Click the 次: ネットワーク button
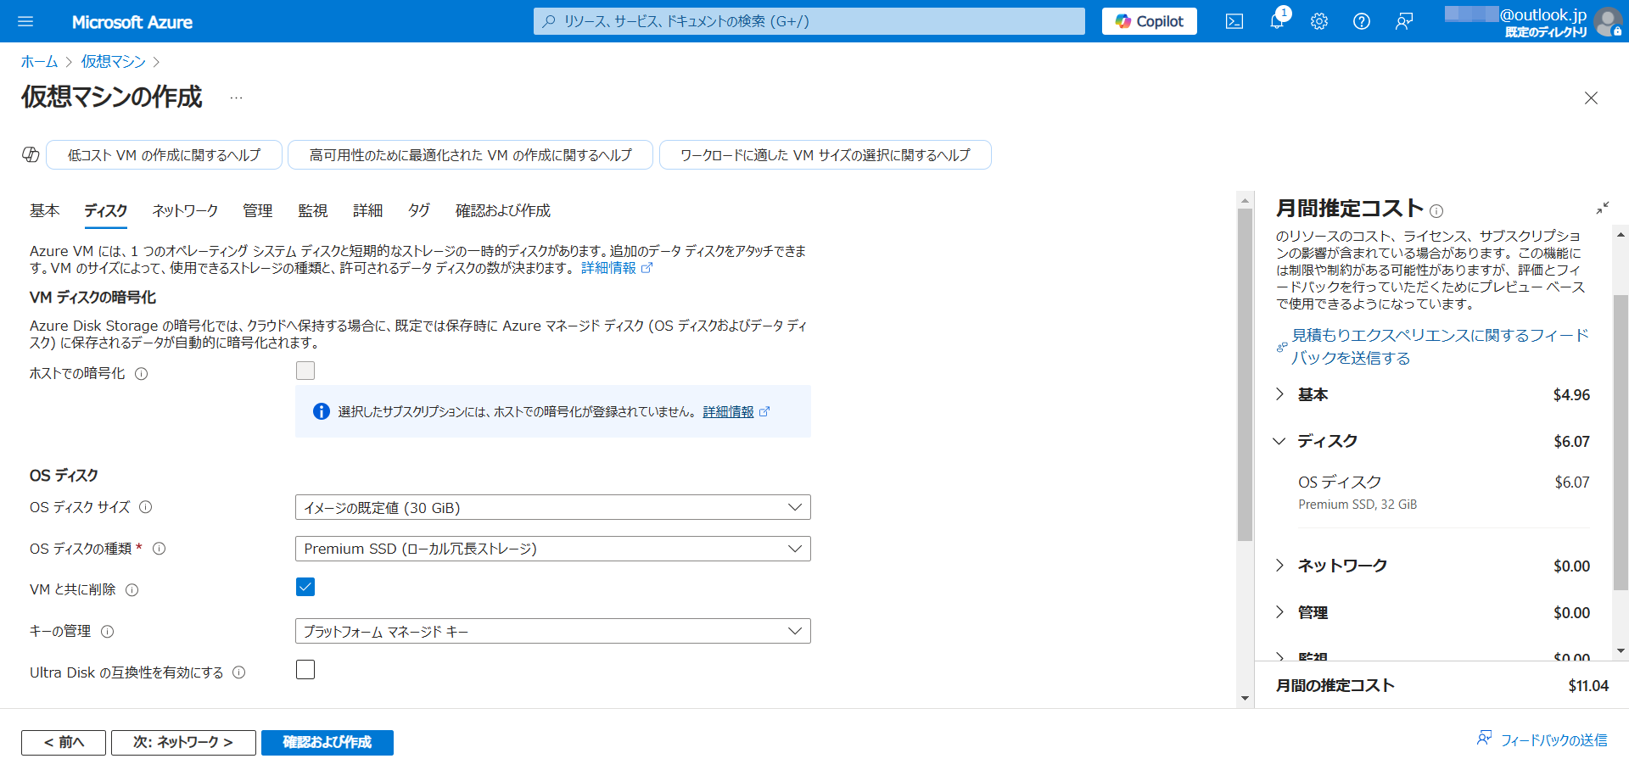Image resolution: width=1629 pixels, height=781 pixels. 183,742
